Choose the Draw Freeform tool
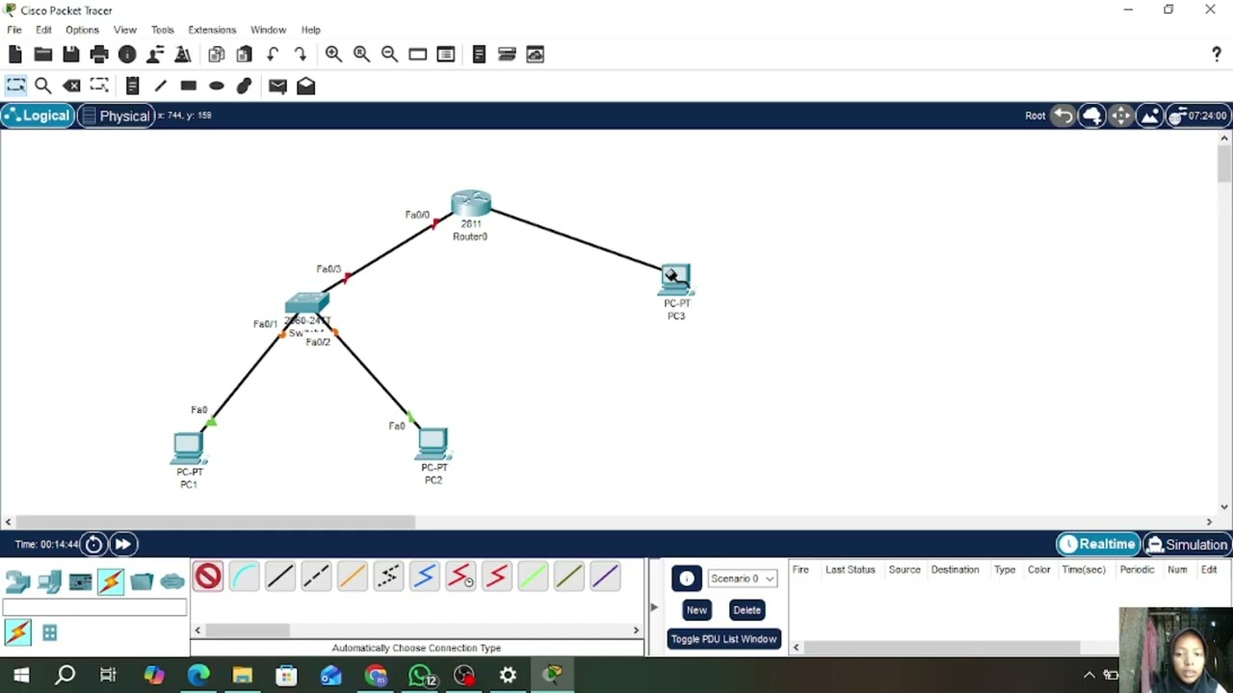The image size is (1233, 693). [x=244, y=86]
